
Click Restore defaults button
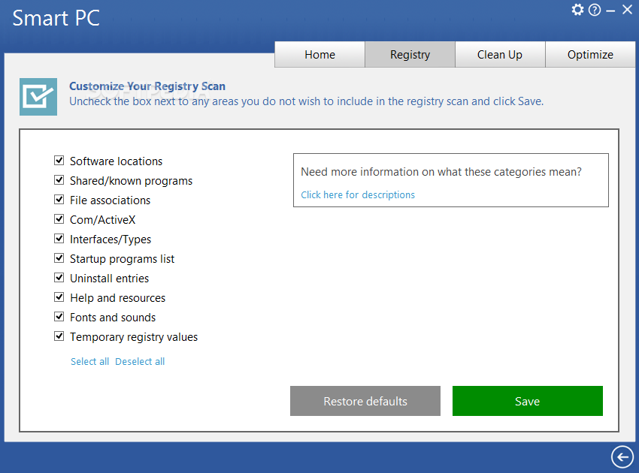click(365, 401)
